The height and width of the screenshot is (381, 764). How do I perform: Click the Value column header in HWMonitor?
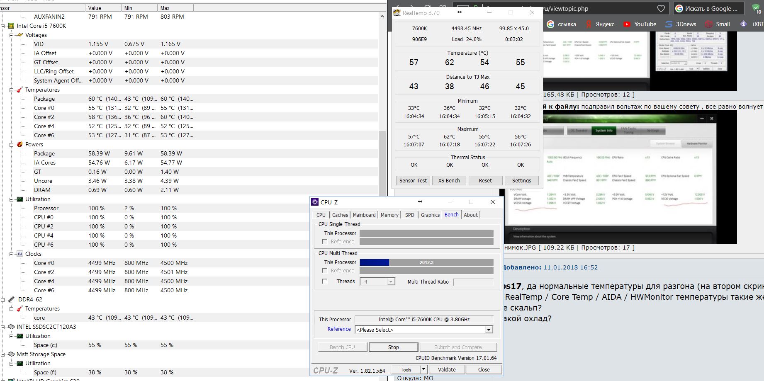[103, 8]
